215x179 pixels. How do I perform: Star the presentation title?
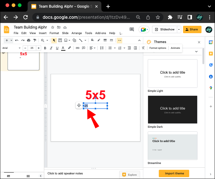53,27
